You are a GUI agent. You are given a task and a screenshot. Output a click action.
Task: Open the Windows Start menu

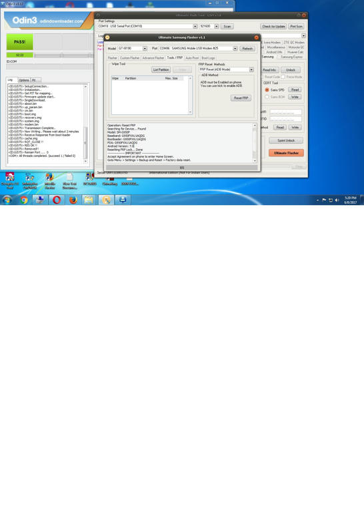tap(7, 200)
